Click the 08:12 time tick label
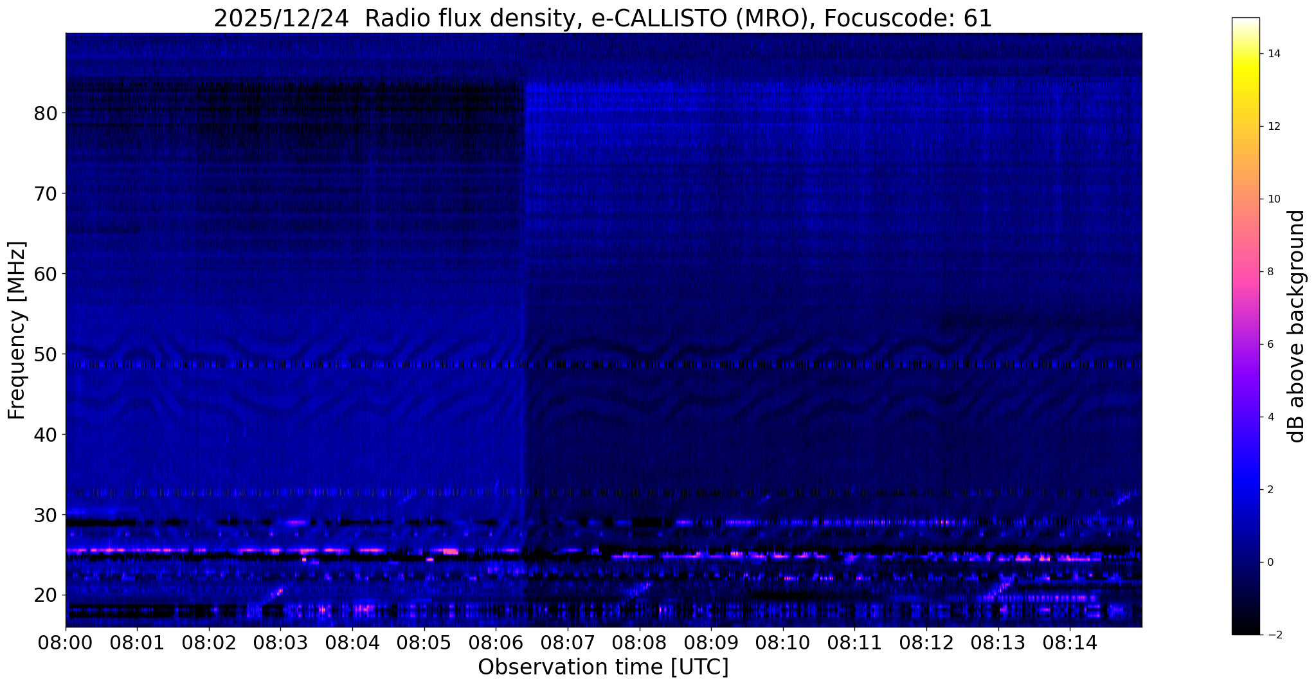This screenshot has height=686, width=1316. pyautogui.click(x=926, y=643)
